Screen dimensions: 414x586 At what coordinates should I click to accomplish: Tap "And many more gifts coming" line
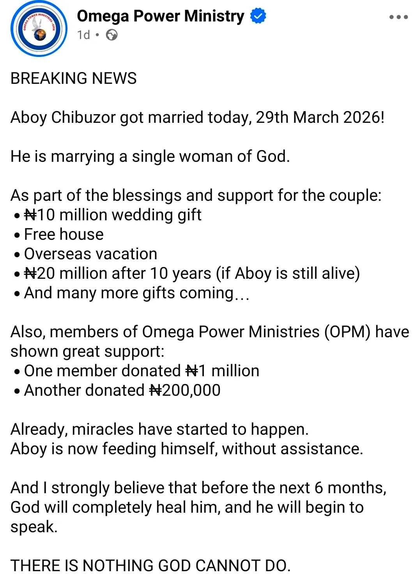pos(136,293)
